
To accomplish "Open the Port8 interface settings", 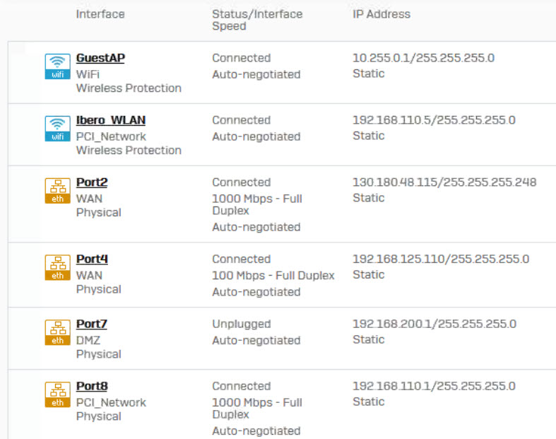I will [92, 386].
